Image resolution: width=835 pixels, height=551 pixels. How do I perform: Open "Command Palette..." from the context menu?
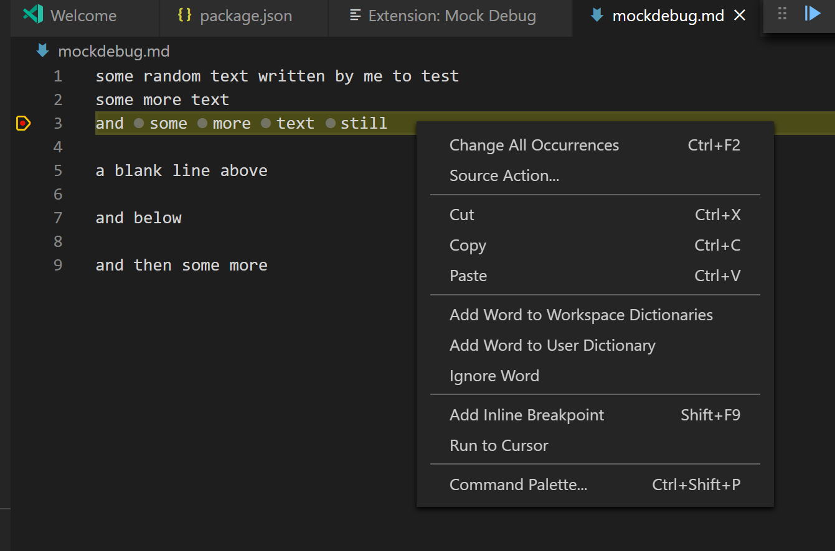pyautogui.click(x=517, y=484)
